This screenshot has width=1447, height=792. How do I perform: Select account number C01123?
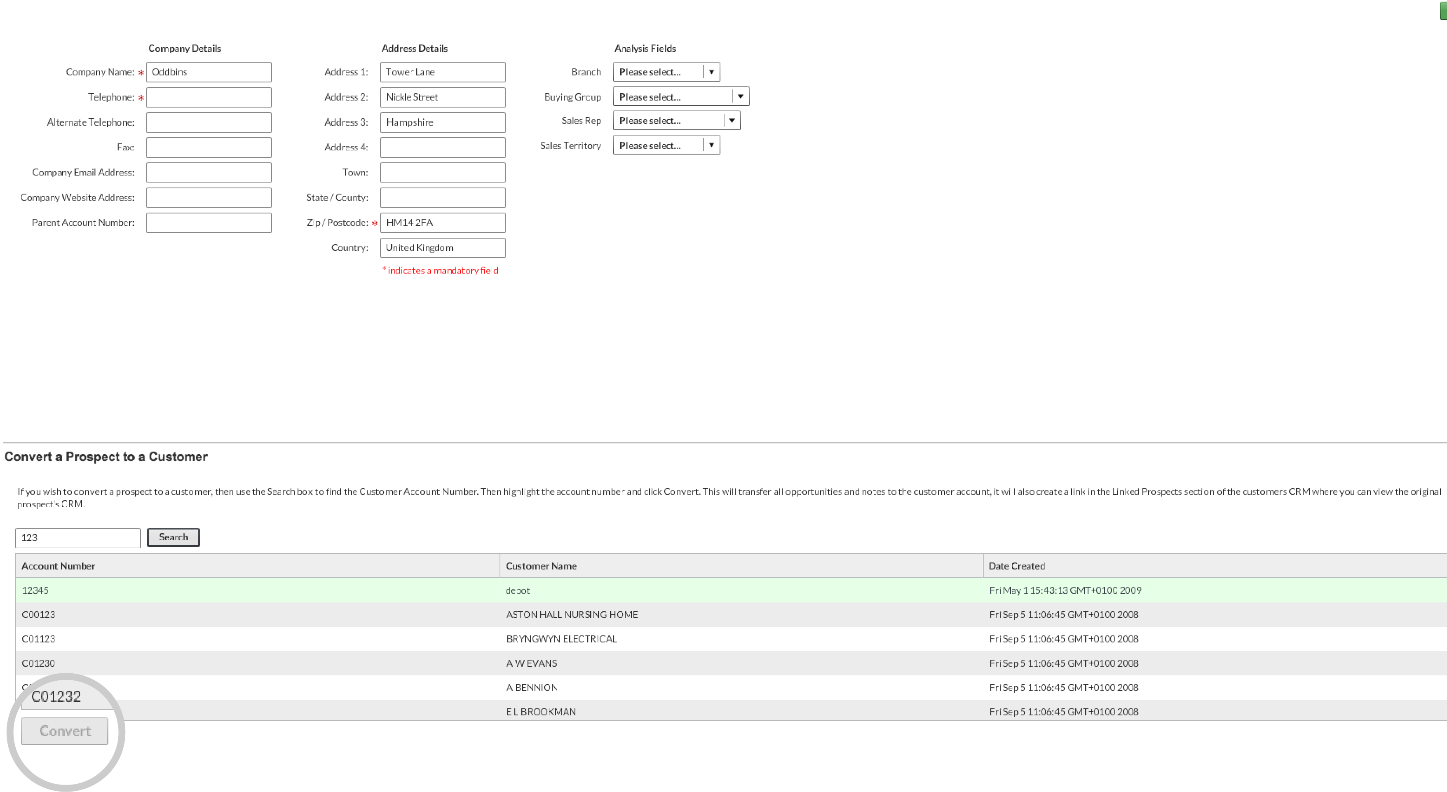[x=38, y=639]
